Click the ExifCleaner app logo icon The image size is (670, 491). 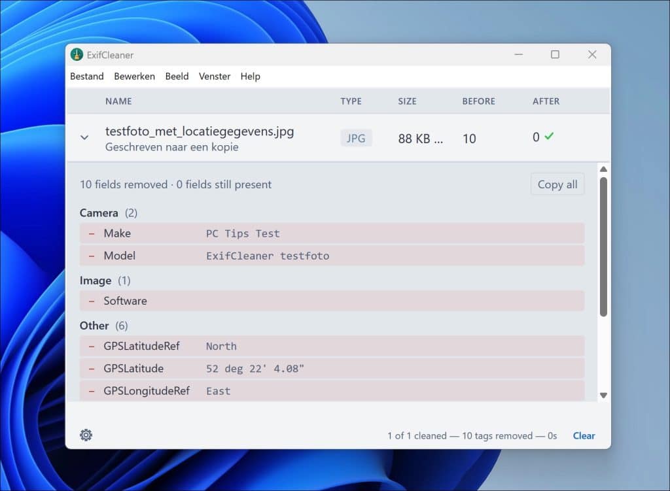[x=77, y=55]
